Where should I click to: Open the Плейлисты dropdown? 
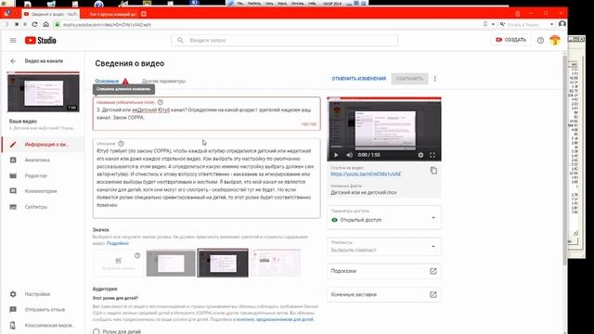pyautogui.click(x=383, y=247)
